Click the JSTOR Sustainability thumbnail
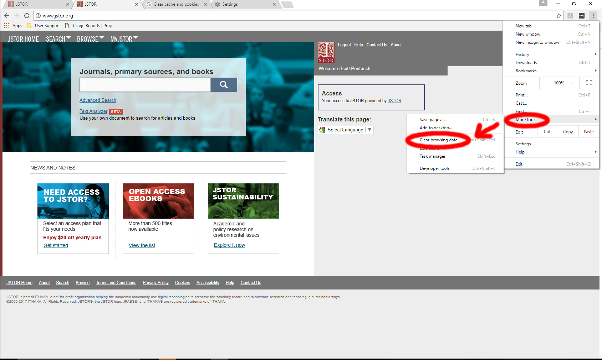 (244, 201)
